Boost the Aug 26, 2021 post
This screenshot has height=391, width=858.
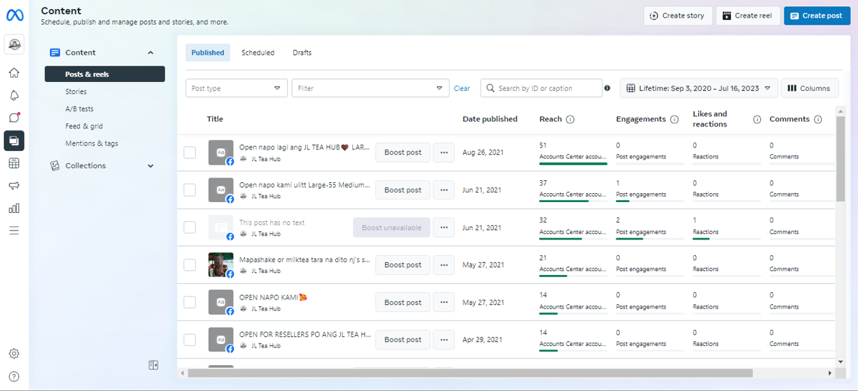[x=403, y=153]
